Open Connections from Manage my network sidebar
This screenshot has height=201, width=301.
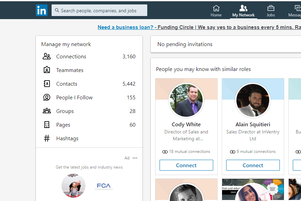tap(71, 56)
